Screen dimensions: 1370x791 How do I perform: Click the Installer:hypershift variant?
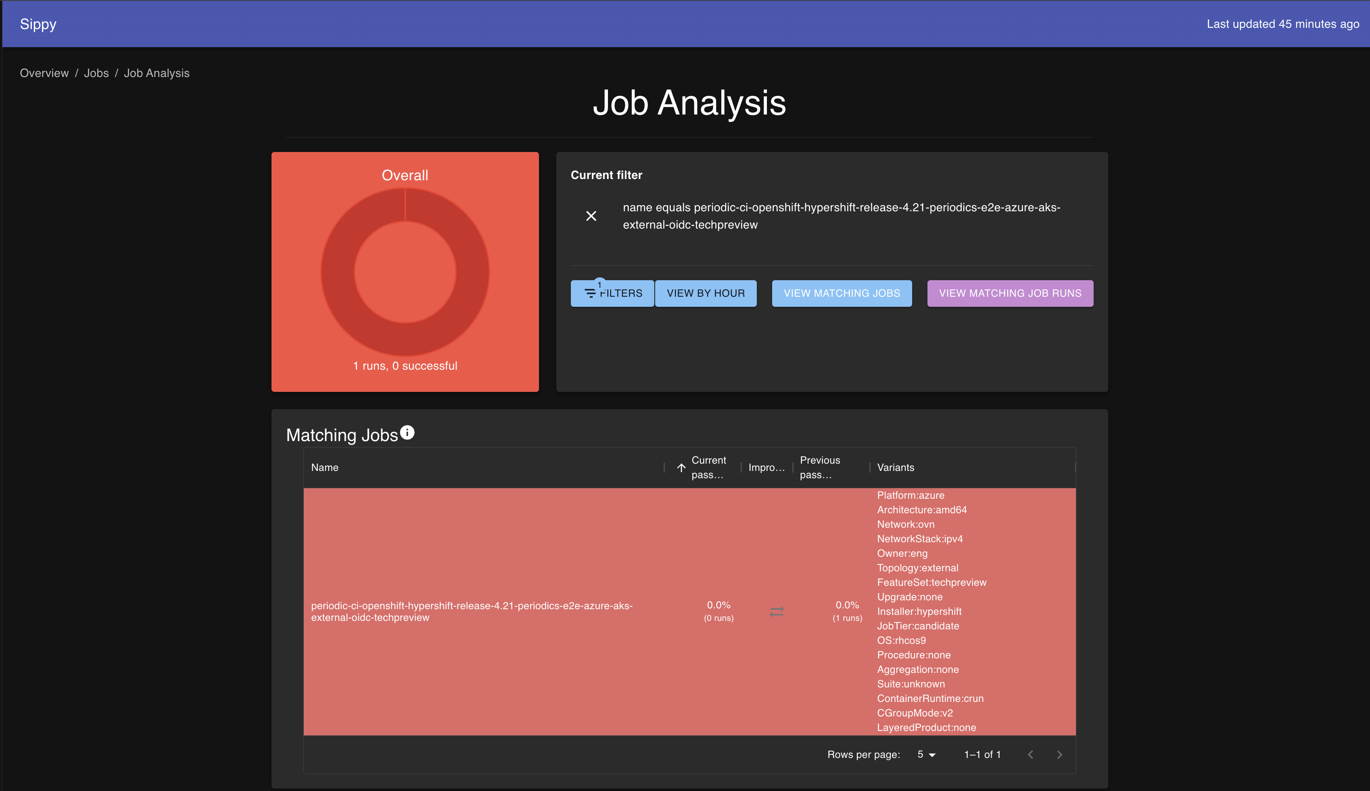919,612
